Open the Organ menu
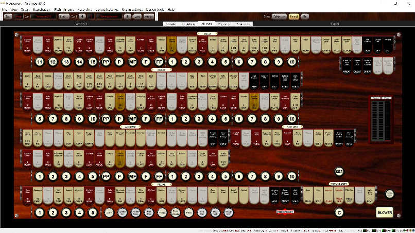415x233 pixels. click(25, 9)
